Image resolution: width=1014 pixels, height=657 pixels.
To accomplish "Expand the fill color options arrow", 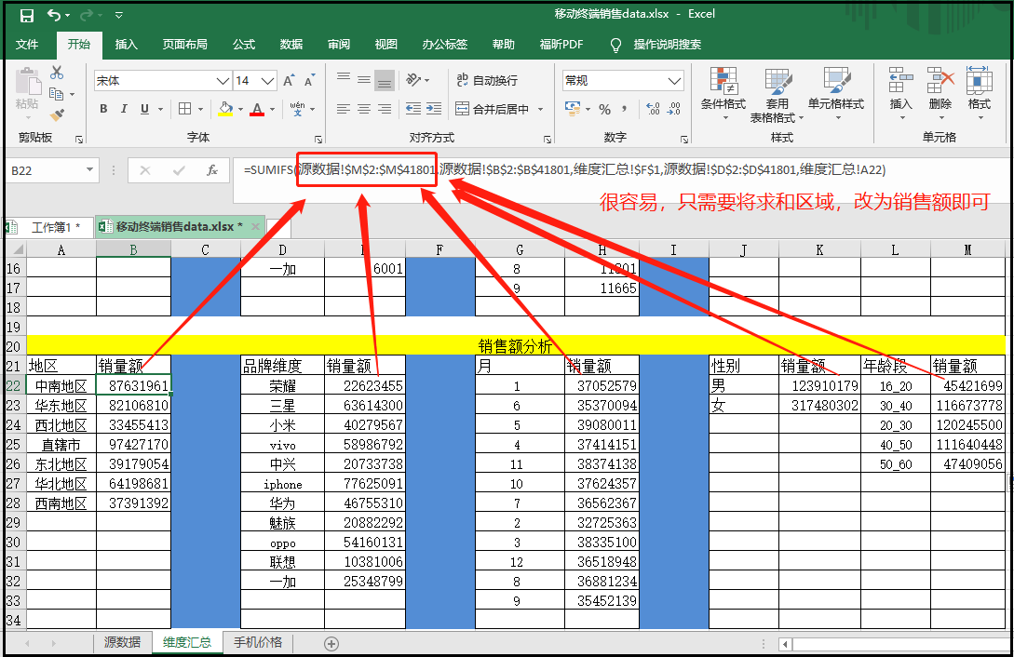I will (x=240, y=109).
